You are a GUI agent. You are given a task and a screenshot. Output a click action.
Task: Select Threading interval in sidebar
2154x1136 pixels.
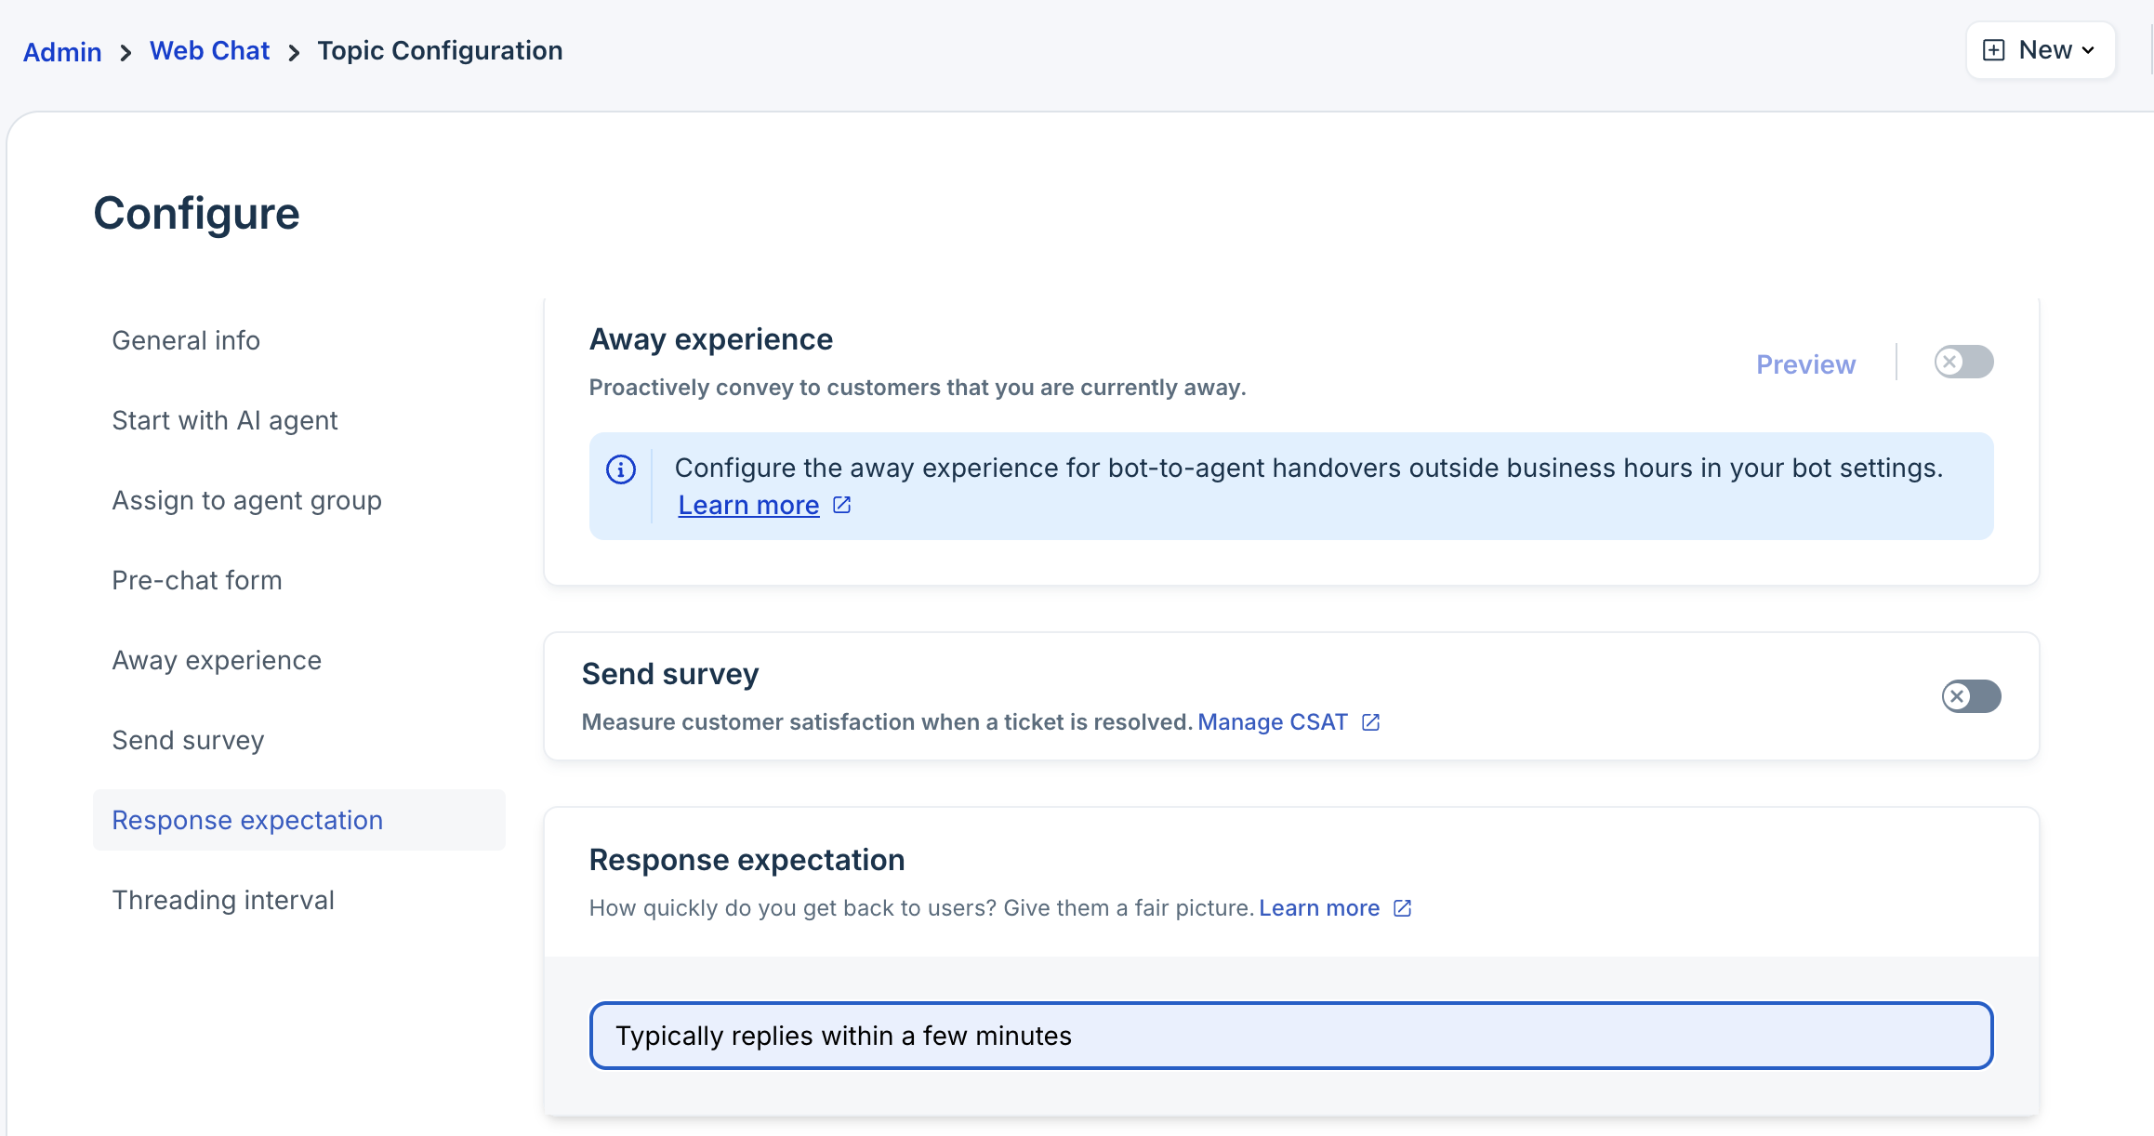coord(222,900)
